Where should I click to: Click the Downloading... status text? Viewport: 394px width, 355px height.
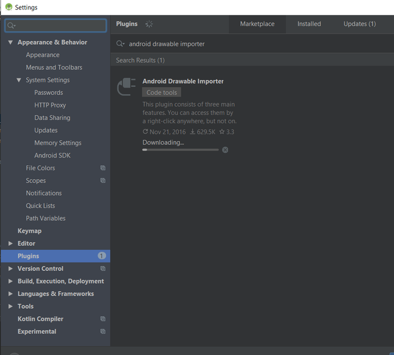(x=164, y=143)
